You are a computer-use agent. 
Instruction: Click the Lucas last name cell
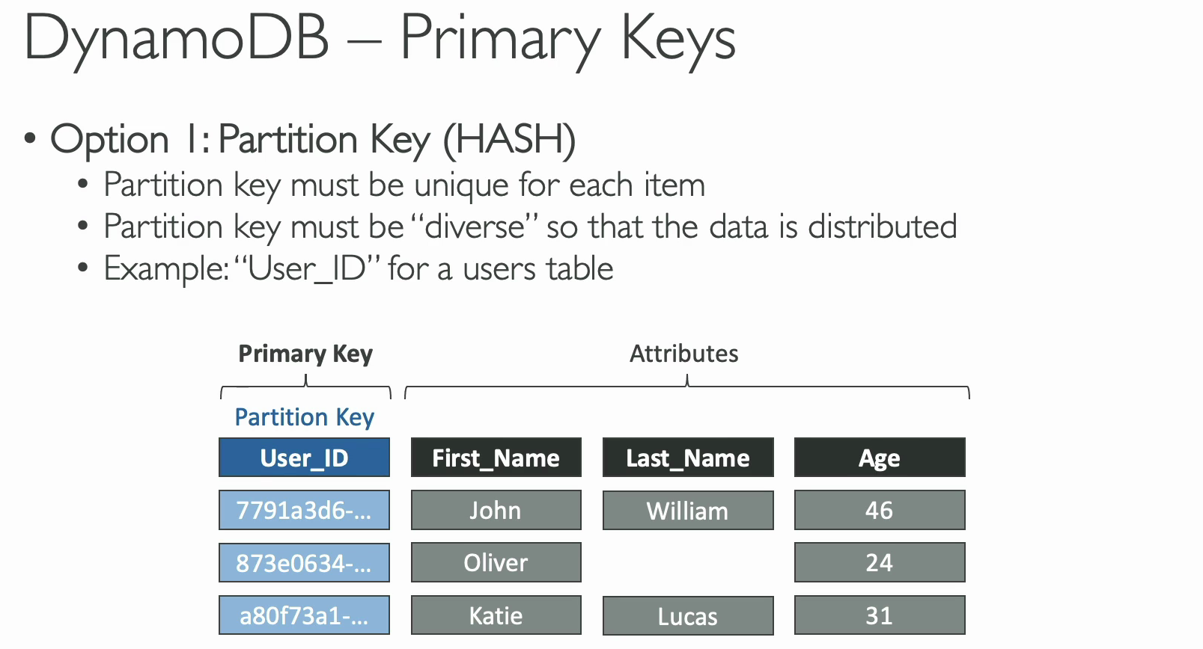coord(687,616)
